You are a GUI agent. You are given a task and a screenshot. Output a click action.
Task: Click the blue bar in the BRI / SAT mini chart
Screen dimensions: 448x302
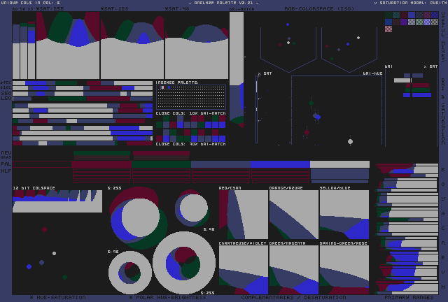click(417, 95)
